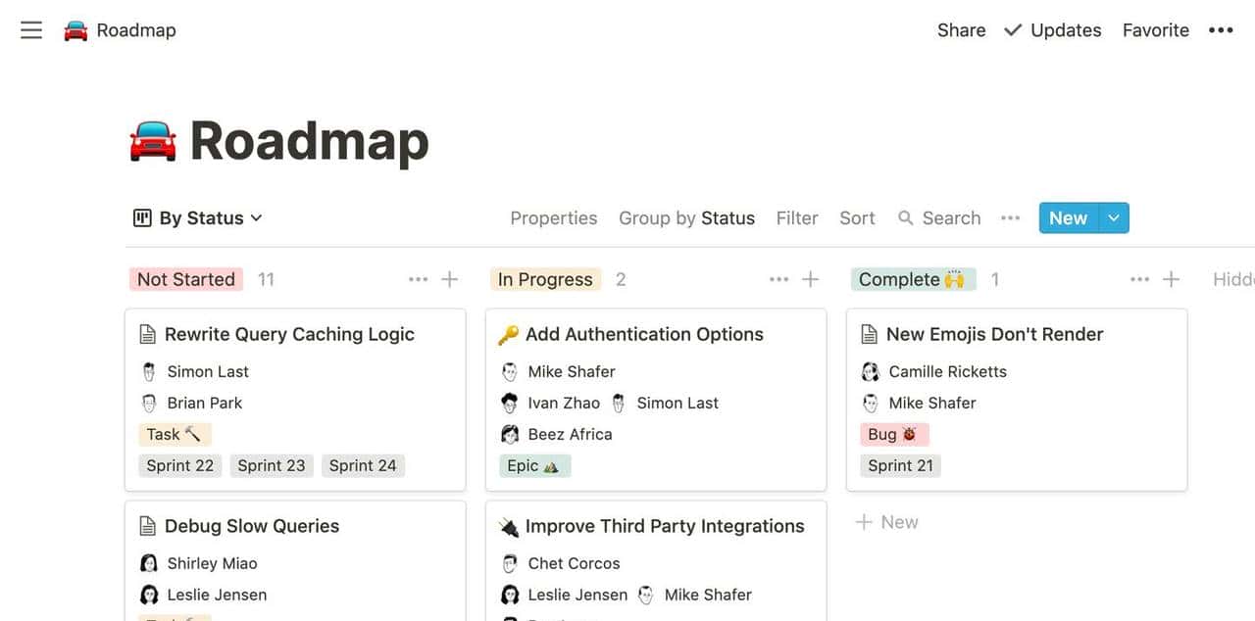Open the Group by Status selector
Viewport: 1255px width, 621px height.
686,217
